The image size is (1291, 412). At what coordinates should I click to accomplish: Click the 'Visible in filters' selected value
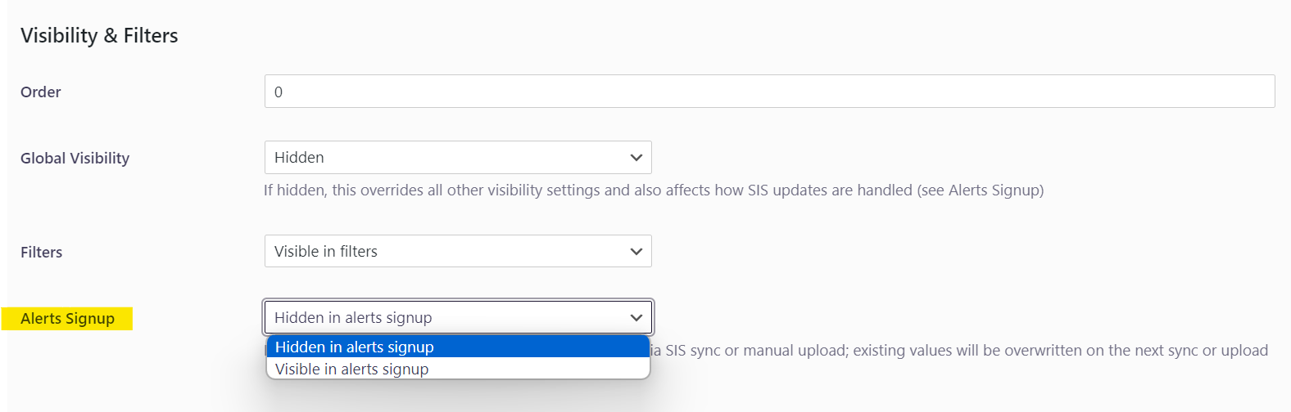pos(326,252)
